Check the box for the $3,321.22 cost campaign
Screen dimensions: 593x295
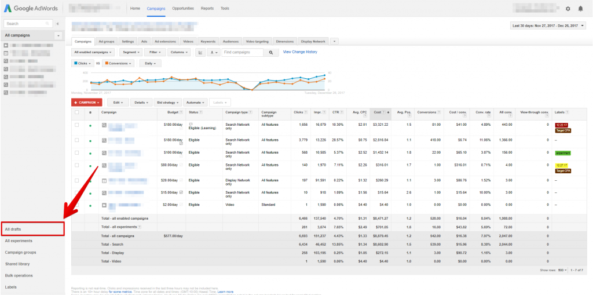click(77, 125)
